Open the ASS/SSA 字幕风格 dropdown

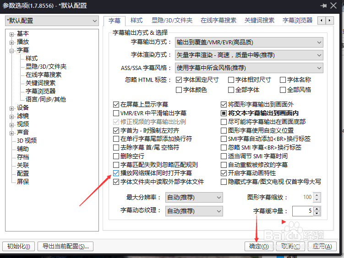(249, 68)
